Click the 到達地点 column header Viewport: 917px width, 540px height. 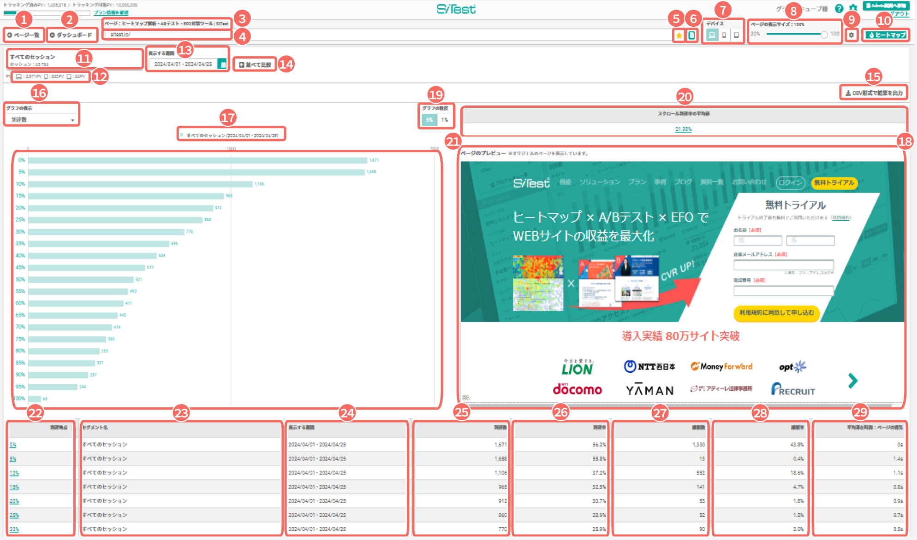(41, 428)
